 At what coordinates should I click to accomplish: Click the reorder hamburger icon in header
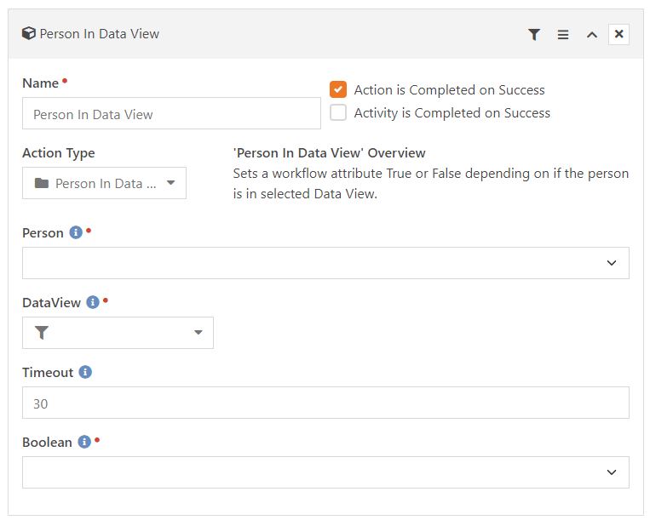click(x=563, y=34)
